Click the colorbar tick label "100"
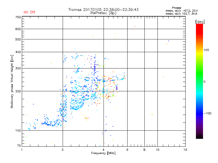 (206, 50)
